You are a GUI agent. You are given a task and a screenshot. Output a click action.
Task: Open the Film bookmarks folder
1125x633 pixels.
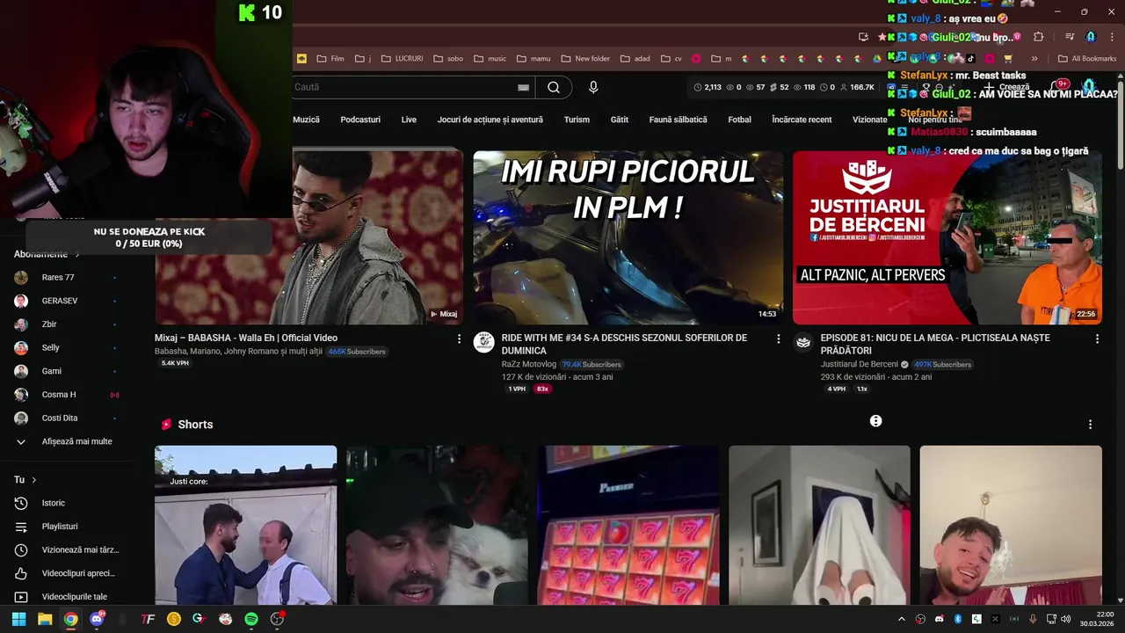point(330,59)
